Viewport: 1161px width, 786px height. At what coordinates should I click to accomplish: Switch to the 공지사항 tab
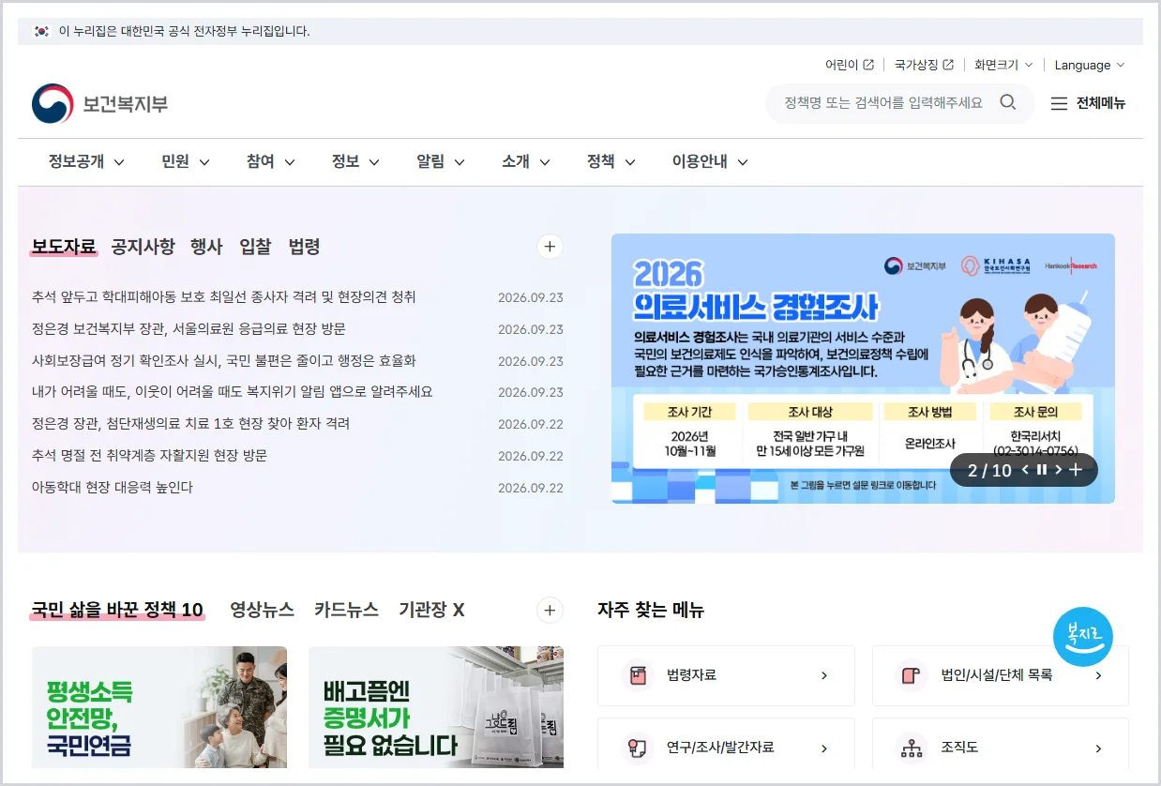(x=143, y=247)
